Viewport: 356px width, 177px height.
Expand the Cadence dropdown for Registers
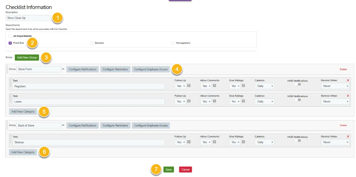pyautogui.click(x=264, y=86)
